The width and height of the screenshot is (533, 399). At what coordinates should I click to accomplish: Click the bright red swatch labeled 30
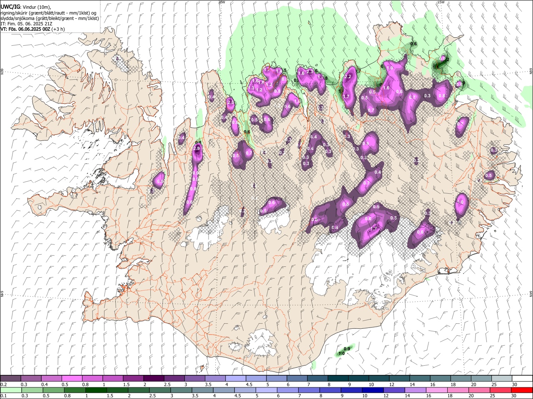522,390
